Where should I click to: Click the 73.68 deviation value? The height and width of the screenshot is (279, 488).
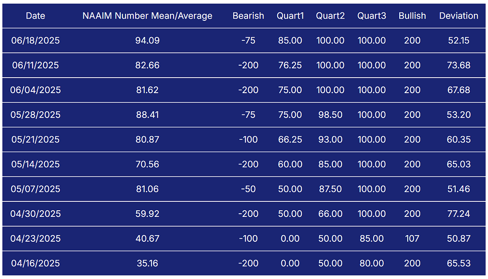coord(459,65)
